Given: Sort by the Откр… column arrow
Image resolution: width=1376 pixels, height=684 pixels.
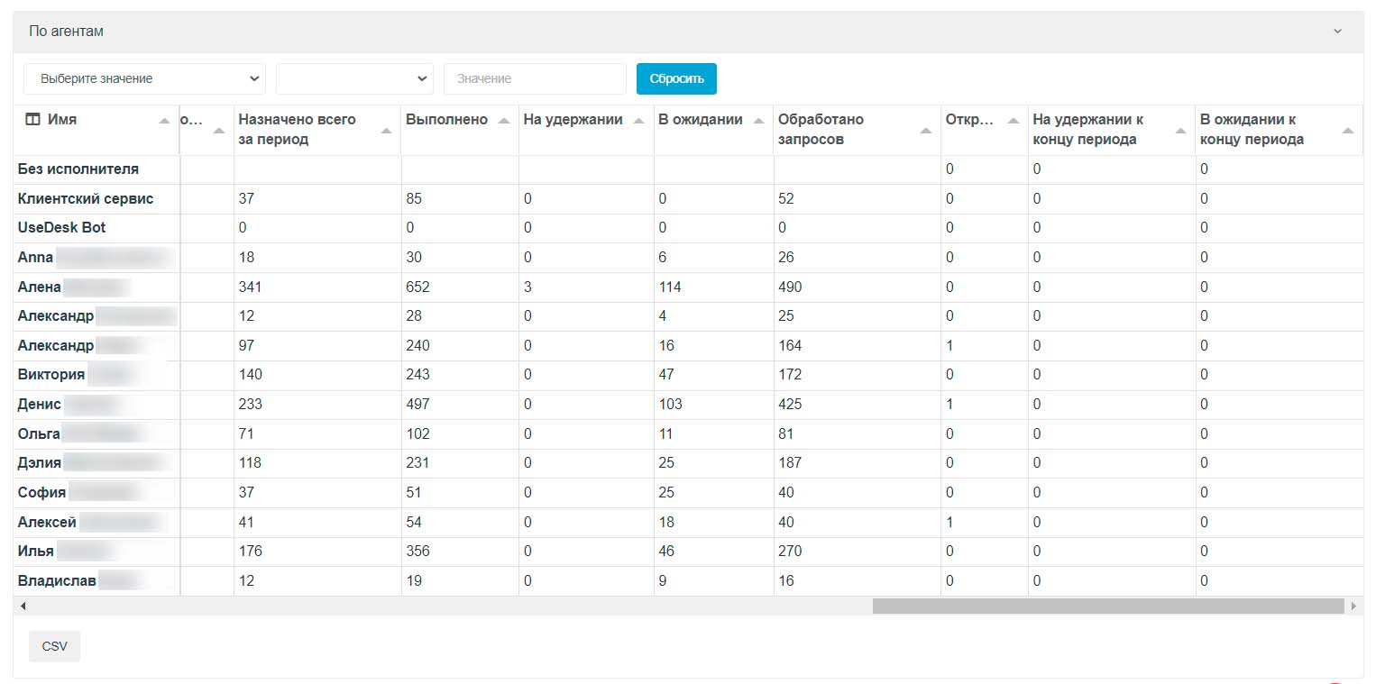Looking at the screenshot, I should (x=1014, y=121).
